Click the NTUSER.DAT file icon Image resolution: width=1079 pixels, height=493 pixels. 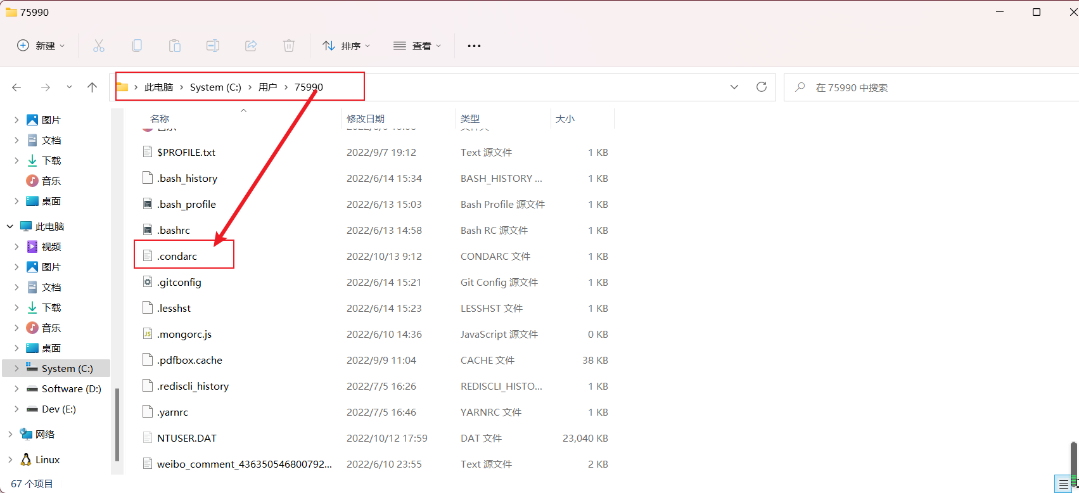(148, 438)
